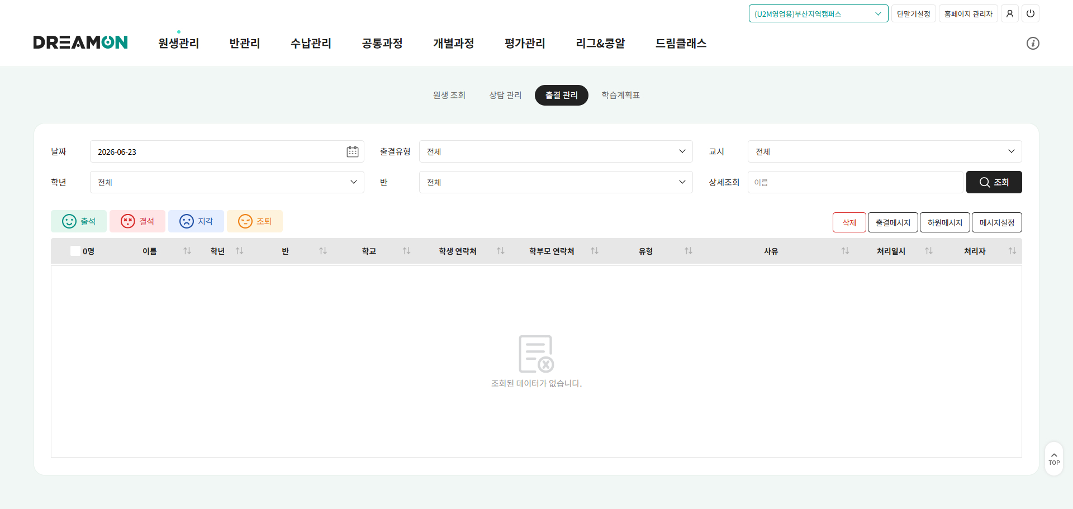Open the 평가관리 main menu

point(525,43)
